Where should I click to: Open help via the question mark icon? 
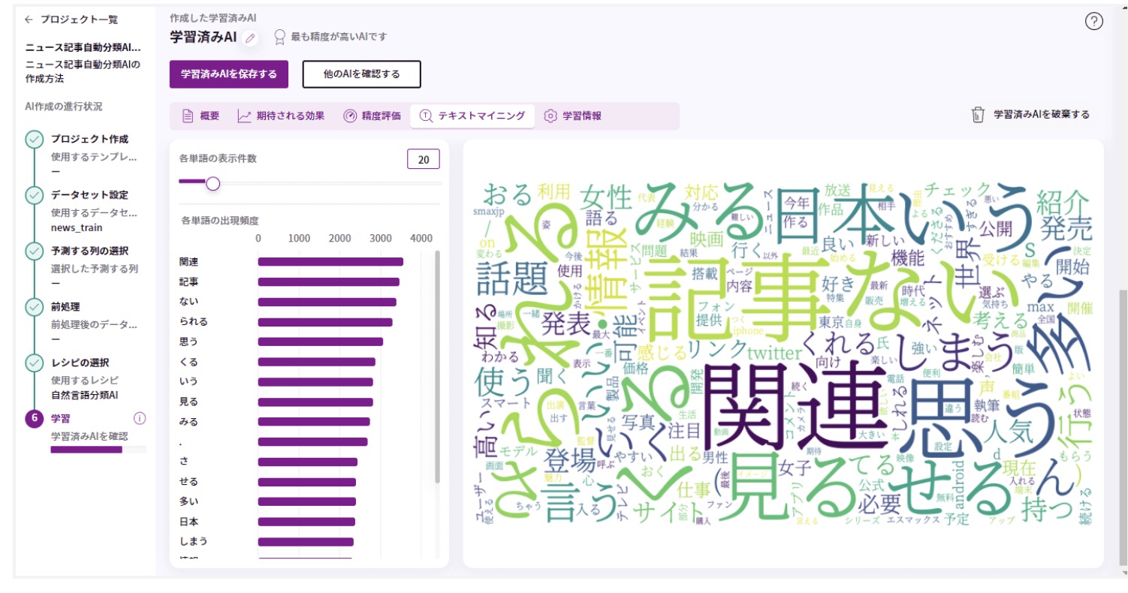point(1095,22)
